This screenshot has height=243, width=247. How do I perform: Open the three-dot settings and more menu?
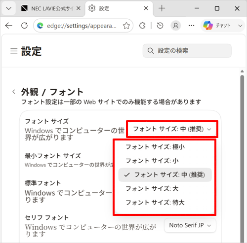tap(191, 26)
